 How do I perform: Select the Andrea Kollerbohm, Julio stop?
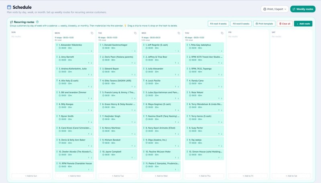[x=74, y=72]
